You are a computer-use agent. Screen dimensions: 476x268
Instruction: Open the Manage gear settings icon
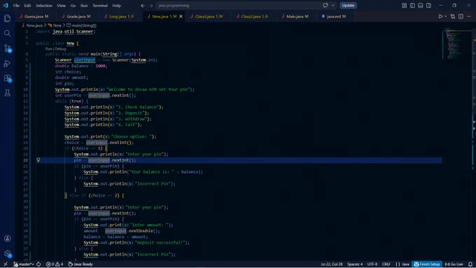tap(7, 253)
